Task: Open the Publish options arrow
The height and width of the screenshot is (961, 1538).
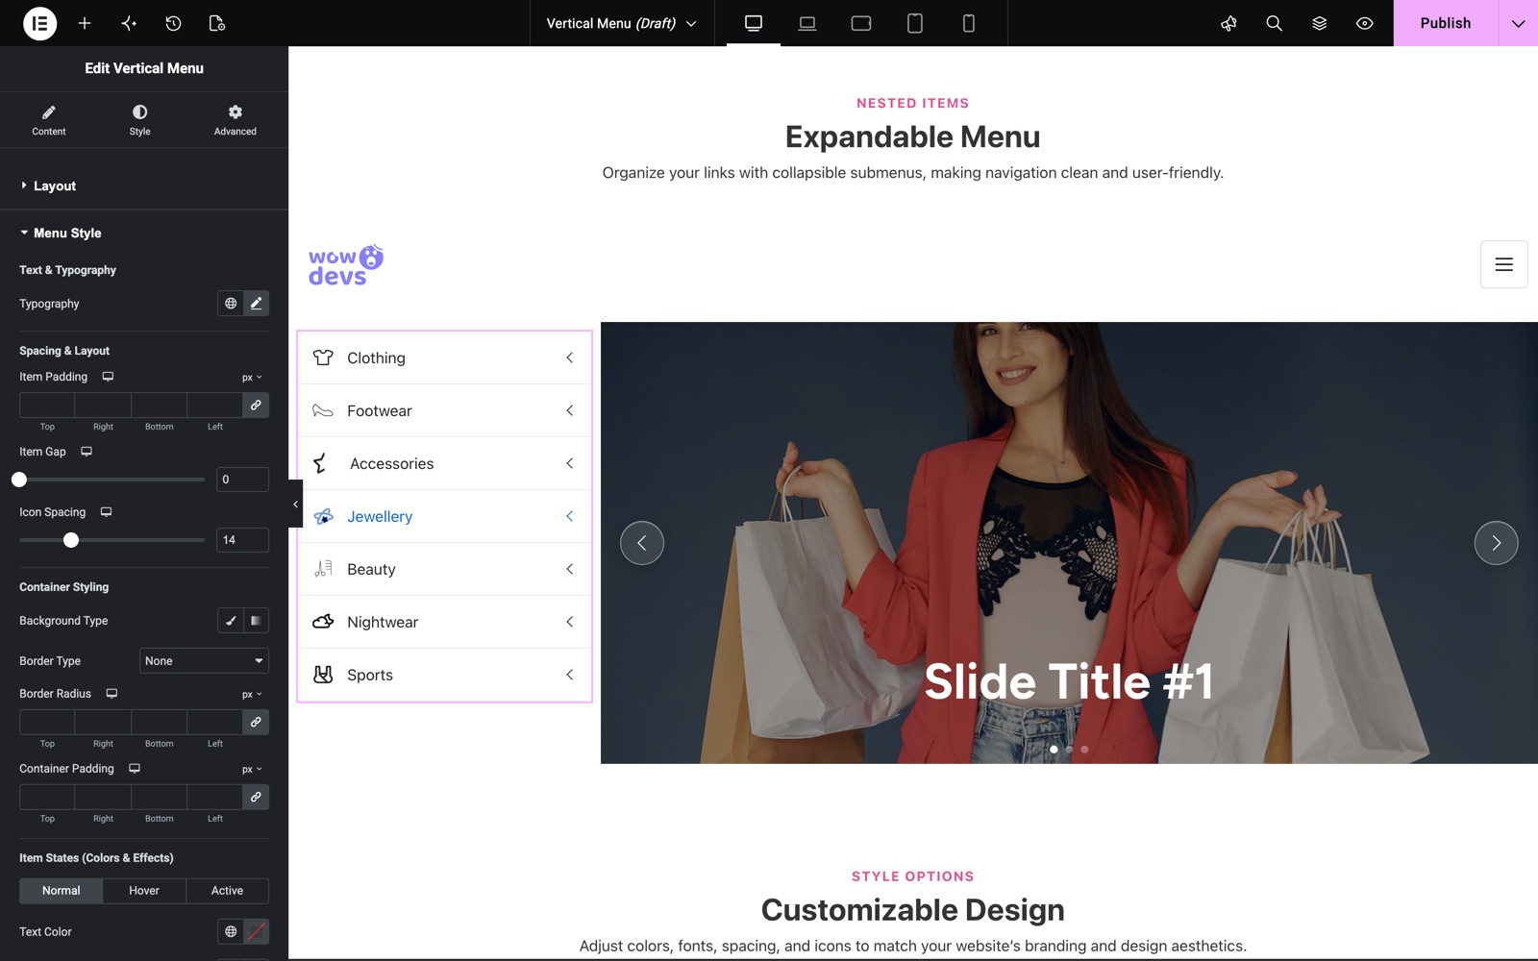Action: tap(1518, 23)
